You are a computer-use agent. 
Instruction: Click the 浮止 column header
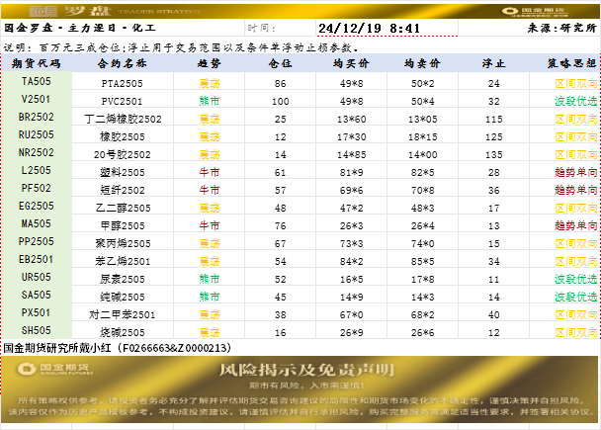pos(493,63)
